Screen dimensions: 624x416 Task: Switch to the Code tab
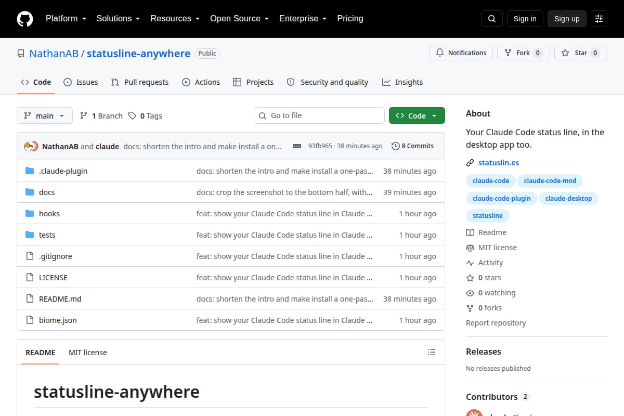[x=36, y=82]
